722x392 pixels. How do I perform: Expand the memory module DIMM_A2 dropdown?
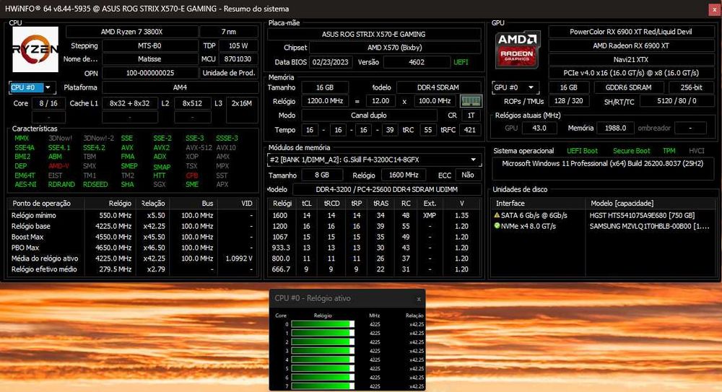click(x=374, y=160)
